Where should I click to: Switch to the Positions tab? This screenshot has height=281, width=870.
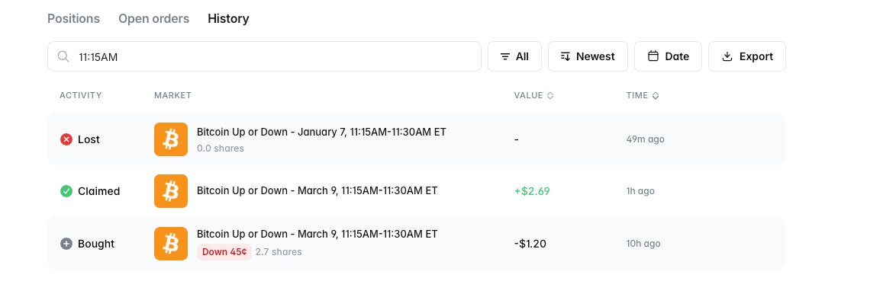73,18
